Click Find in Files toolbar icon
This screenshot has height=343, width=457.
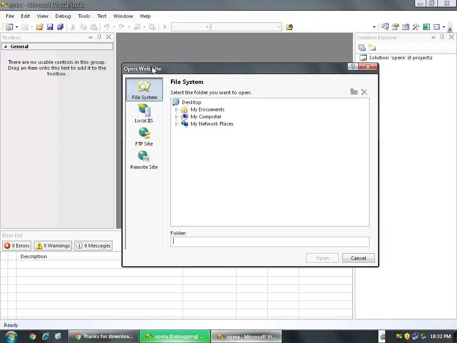click(289, 27)
